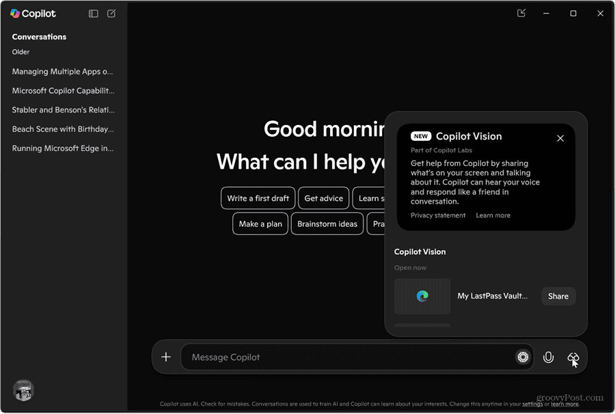Click the Think Deeper icon in message box
Screen dimensions: 615x414
coord(523,357)
